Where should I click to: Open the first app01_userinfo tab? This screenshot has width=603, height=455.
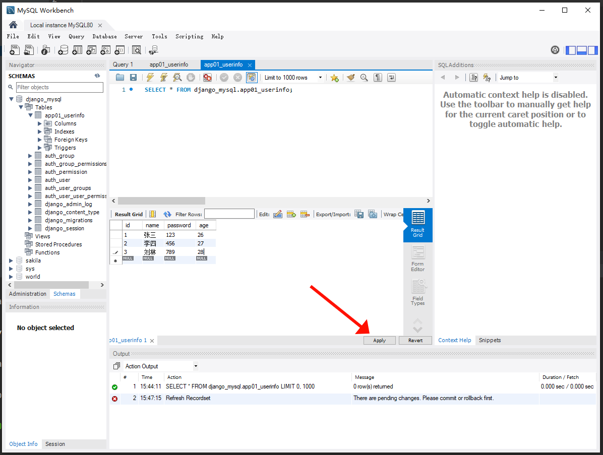pyautogui.click(x=169, y=64)
